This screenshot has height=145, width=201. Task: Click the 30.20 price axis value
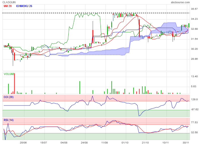[194, 49]
